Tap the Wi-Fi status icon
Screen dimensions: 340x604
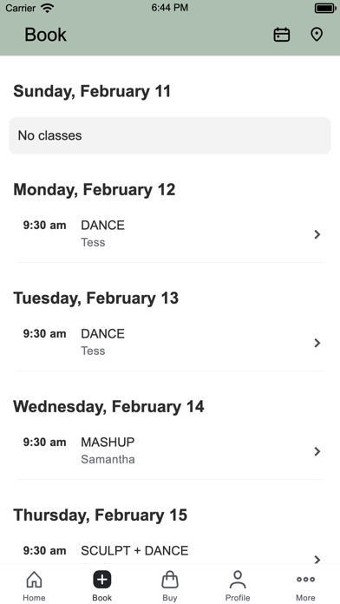click(48, 8)
